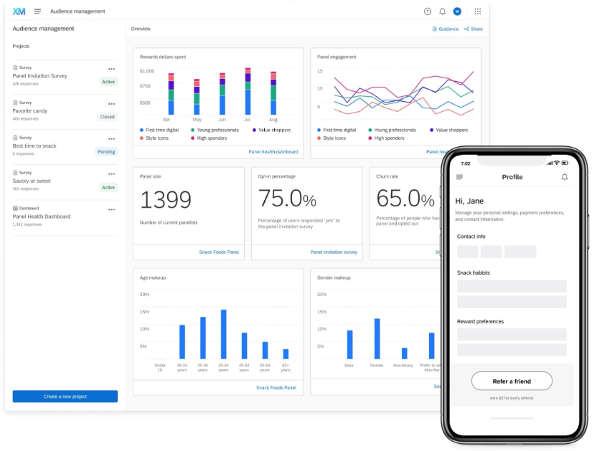Tap the phone's hamburger menu icon

[459, 177]
